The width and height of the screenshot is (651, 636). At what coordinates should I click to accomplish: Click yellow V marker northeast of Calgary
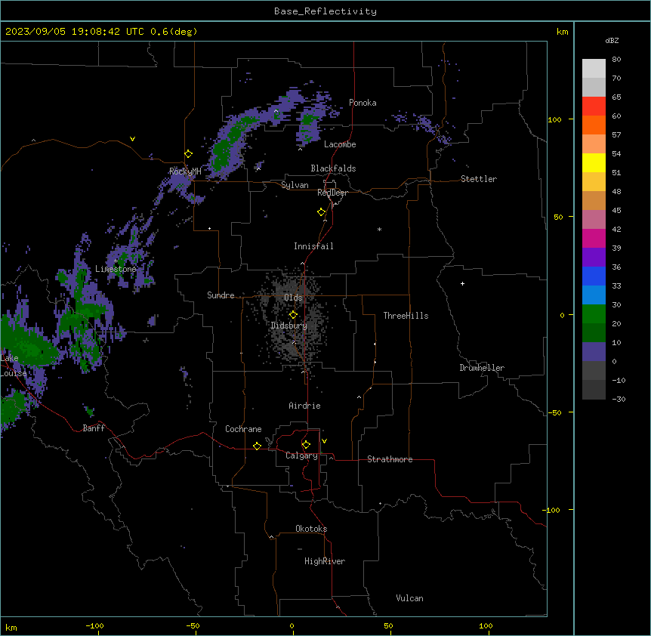pyautogui.click(x=324, y=441)
